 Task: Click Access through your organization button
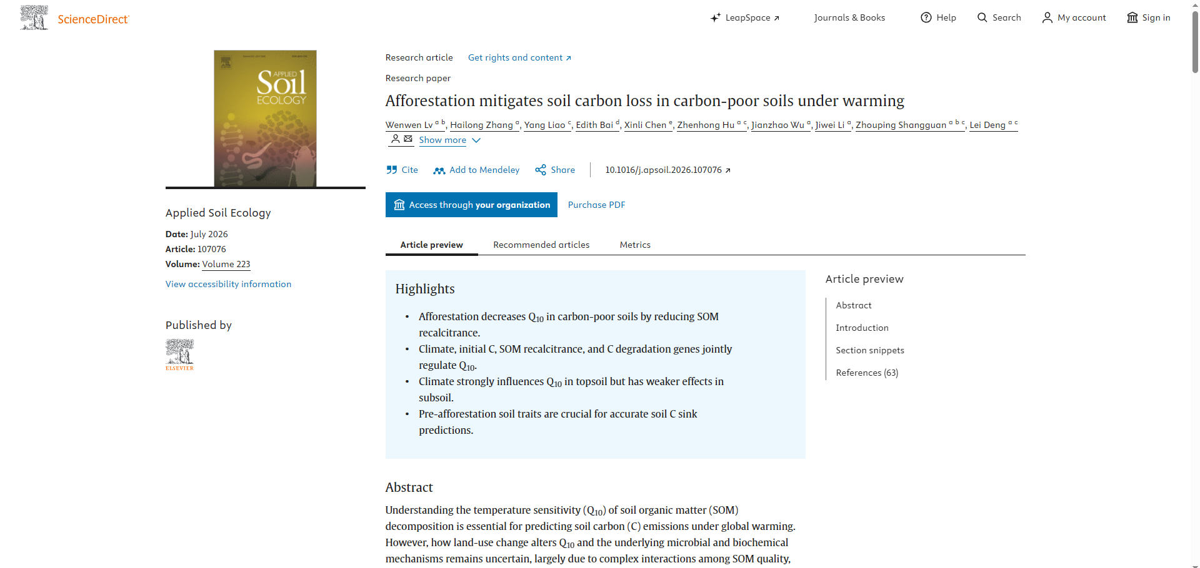click(471, 205)
